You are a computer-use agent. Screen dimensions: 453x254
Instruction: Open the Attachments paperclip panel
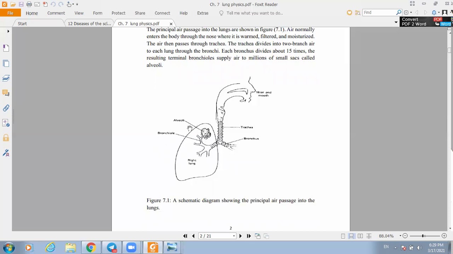click(6, 108)
